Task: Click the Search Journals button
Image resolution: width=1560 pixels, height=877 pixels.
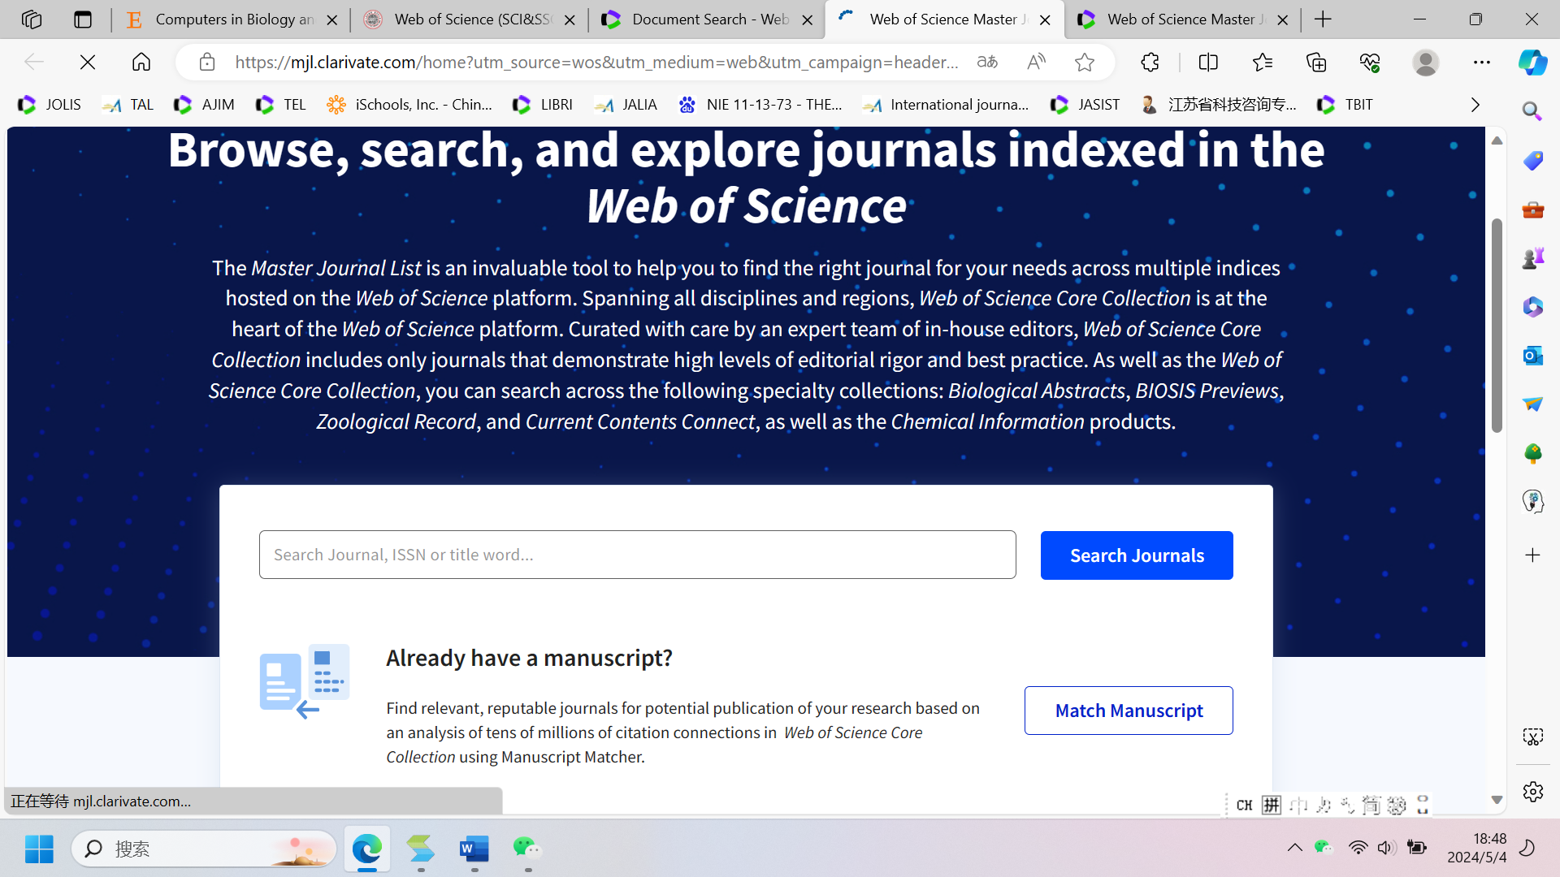Action: coord(1137,555)
